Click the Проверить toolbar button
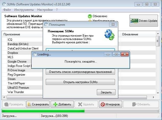 pos(14,104)
